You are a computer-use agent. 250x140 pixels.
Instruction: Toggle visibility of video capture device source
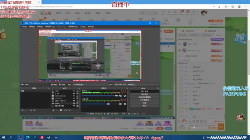pyautogui.click(x=74, y=96)
